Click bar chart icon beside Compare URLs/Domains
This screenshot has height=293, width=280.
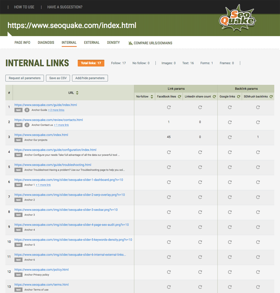click(x=130, y=43)
